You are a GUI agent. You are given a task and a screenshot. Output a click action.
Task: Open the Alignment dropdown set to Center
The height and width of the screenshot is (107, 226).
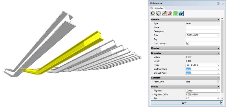[x=203, y=91]
